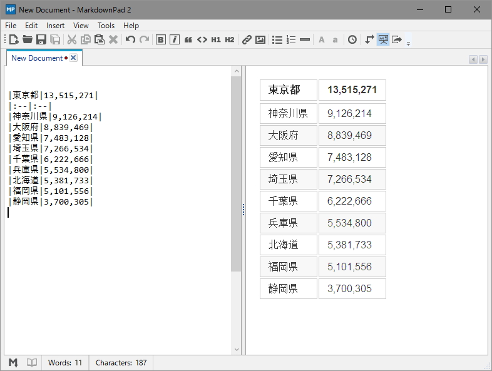Viewport: 492px width, 371px height.
Task: Click the Characters: 187 status entry
Action: [121, 362]
